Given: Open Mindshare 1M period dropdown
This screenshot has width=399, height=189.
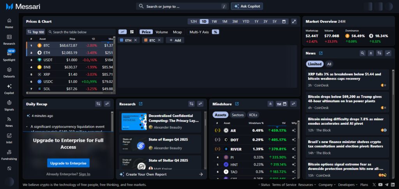Looking at the screenshot, I should [282, 104].
